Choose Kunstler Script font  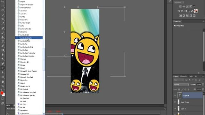[x=29, y=23]
